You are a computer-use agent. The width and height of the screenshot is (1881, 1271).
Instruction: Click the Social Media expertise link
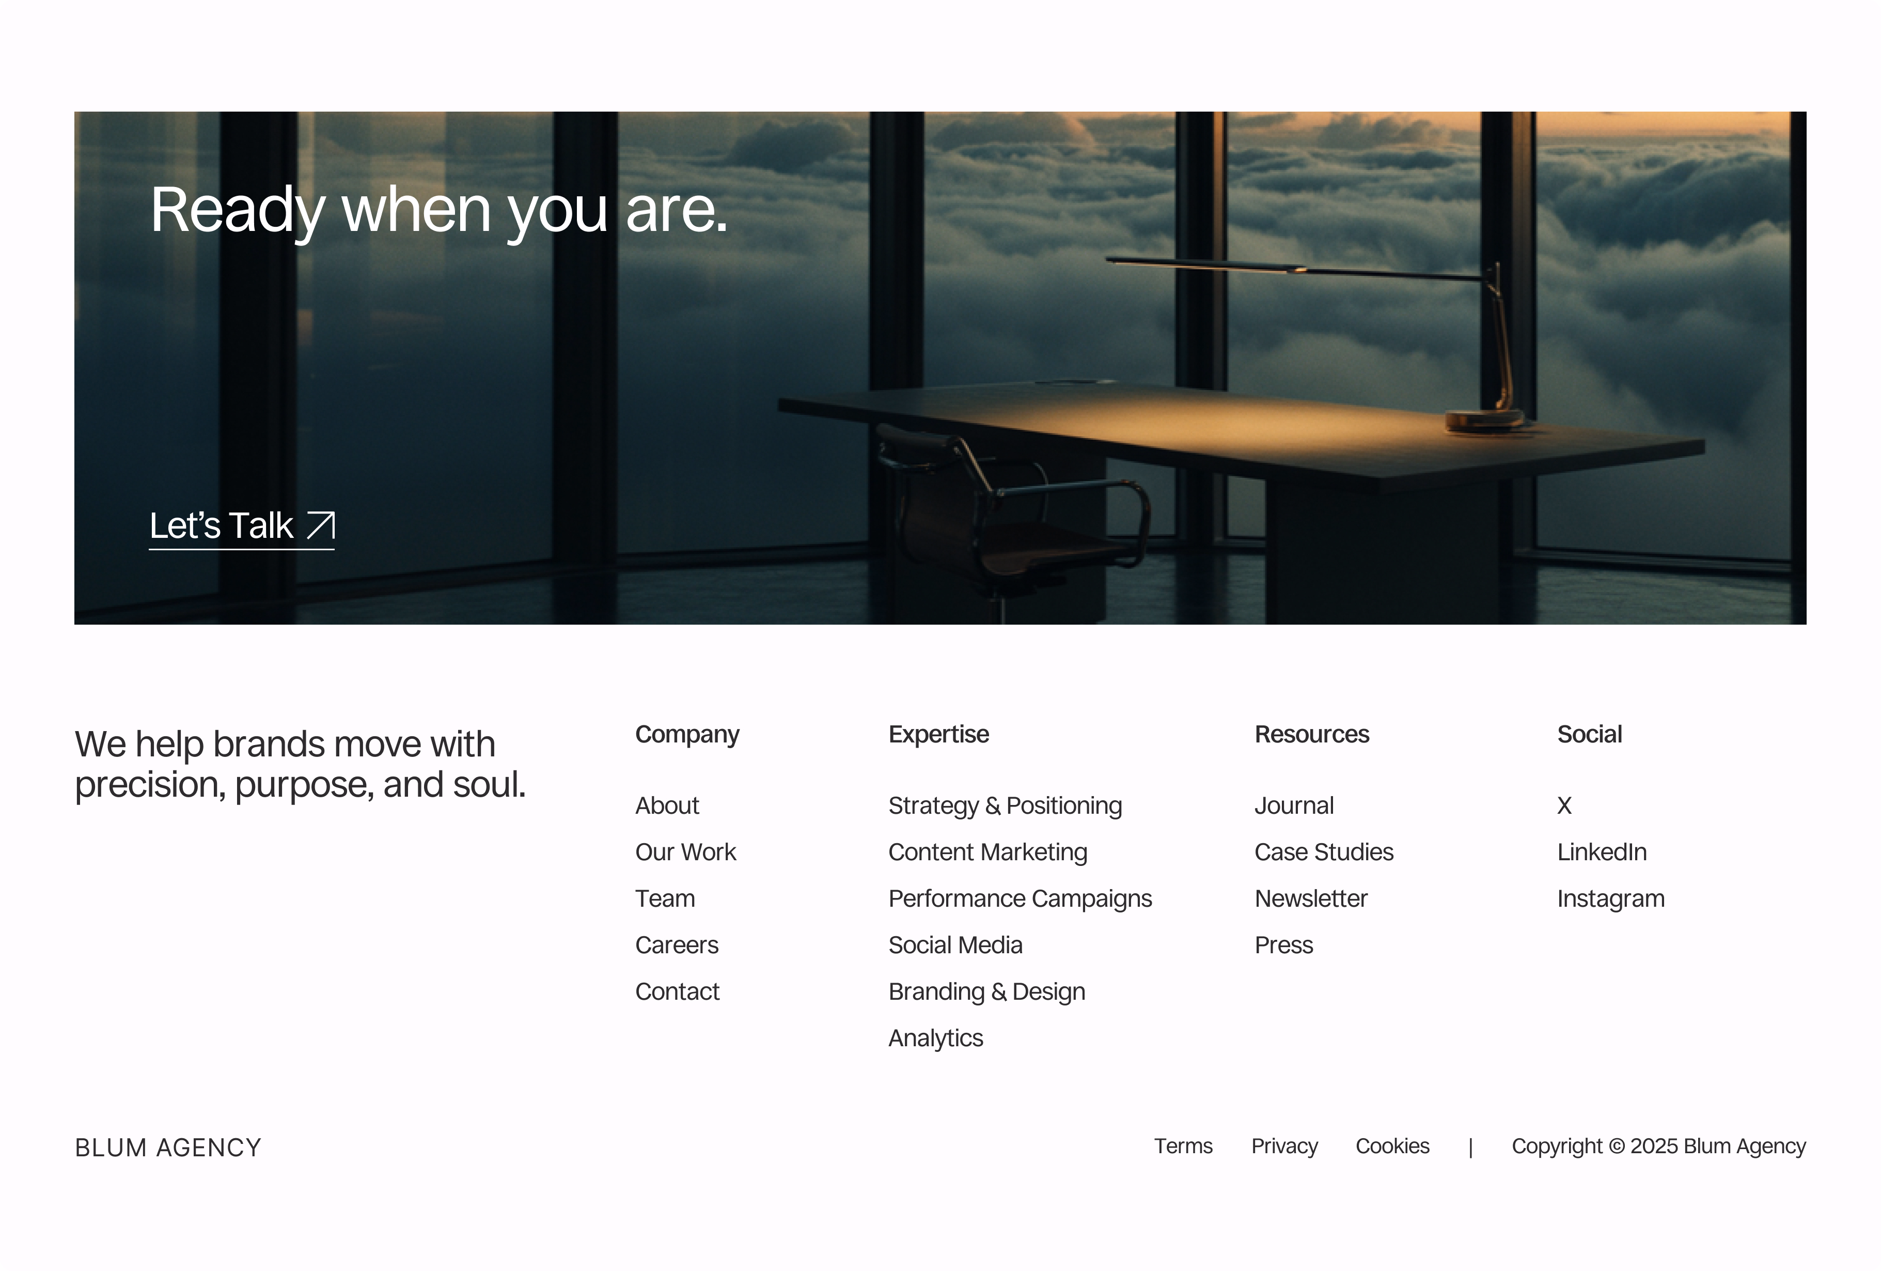pyautogui.click(x=955, y=945)
